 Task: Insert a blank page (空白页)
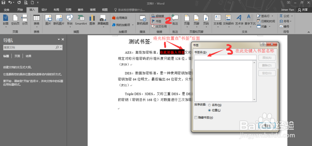15,21
